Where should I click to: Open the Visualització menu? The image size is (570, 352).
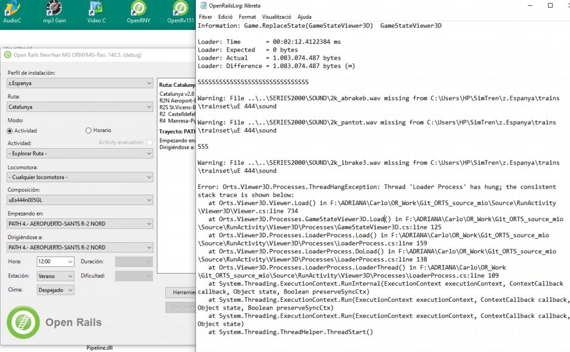277,17
